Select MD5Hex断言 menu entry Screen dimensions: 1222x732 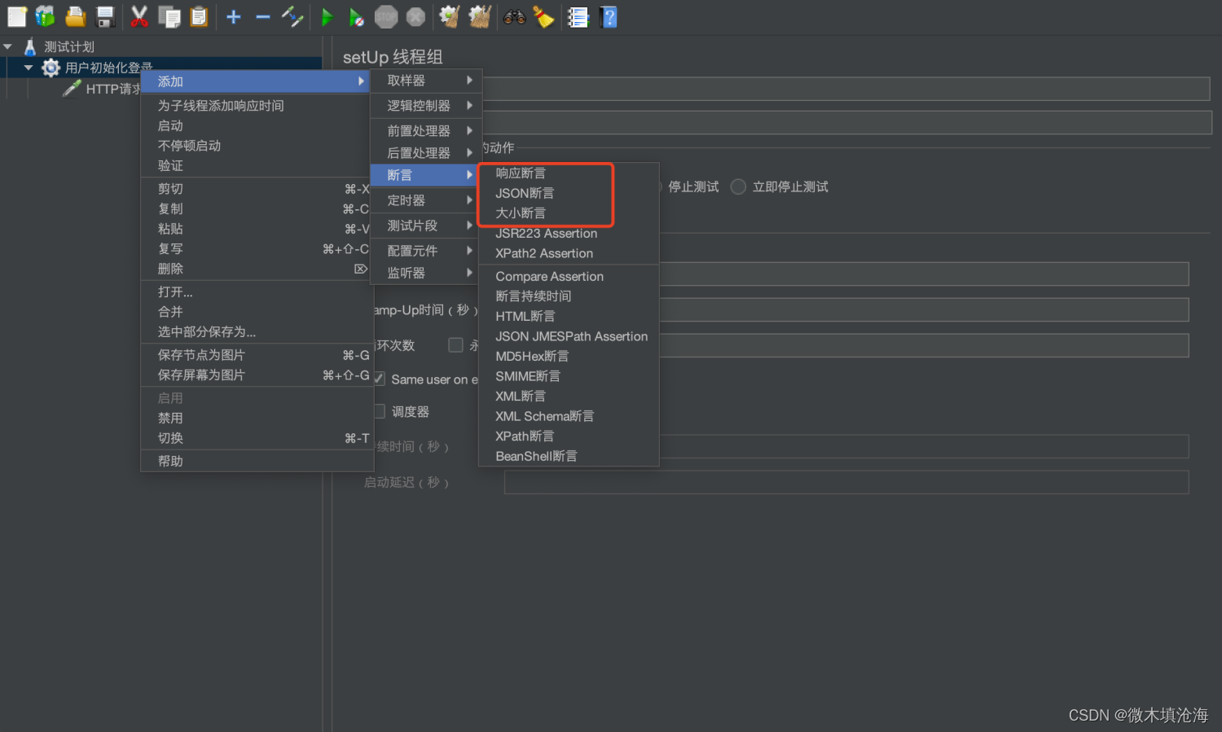click(569, 357)
